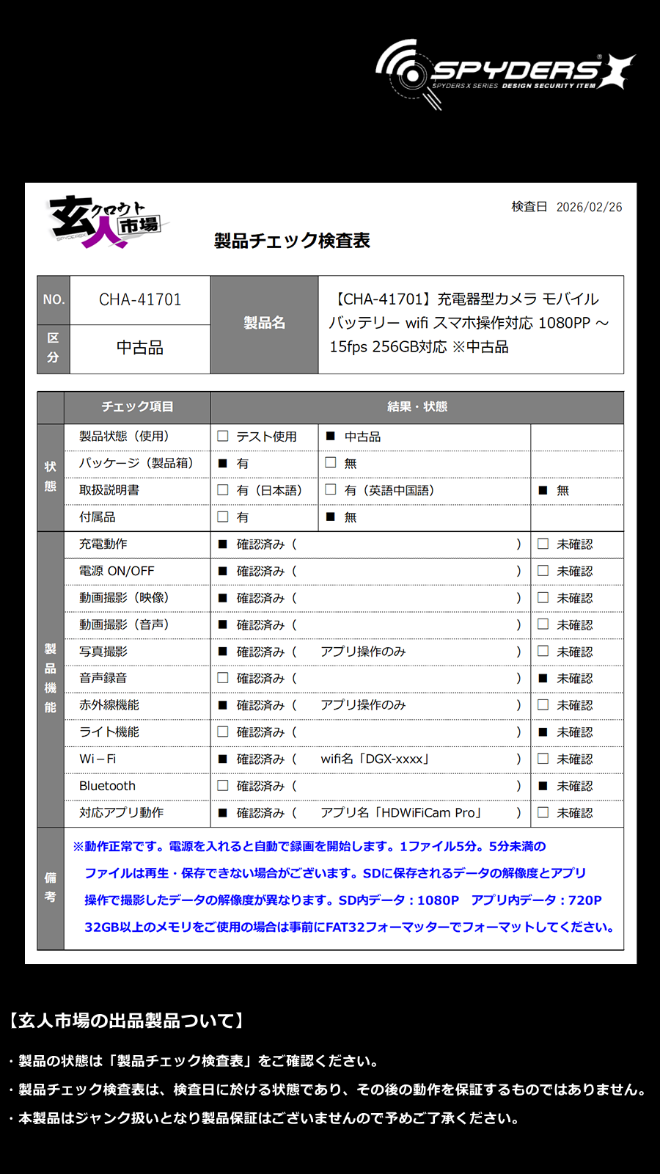Screen dimensions: 660x1174
Task: Tick 取扱説明書 有（英語中国語） checkbox
Action: coord(331,490)
